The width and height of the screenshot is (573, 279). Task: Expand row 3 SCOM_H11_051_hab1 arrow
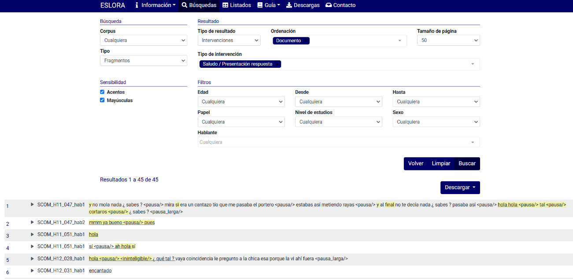point(32,235)
